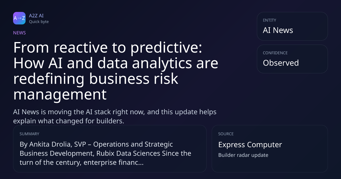This screenshot has width=341, height=179.
Task: Open the 'From reactive to predictive' headline
Action: pyautogui.click(x=116, y=71)
